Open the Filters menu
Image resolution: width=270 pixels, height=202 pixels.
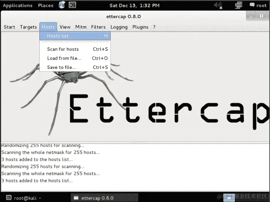click(x=98, y=27)
